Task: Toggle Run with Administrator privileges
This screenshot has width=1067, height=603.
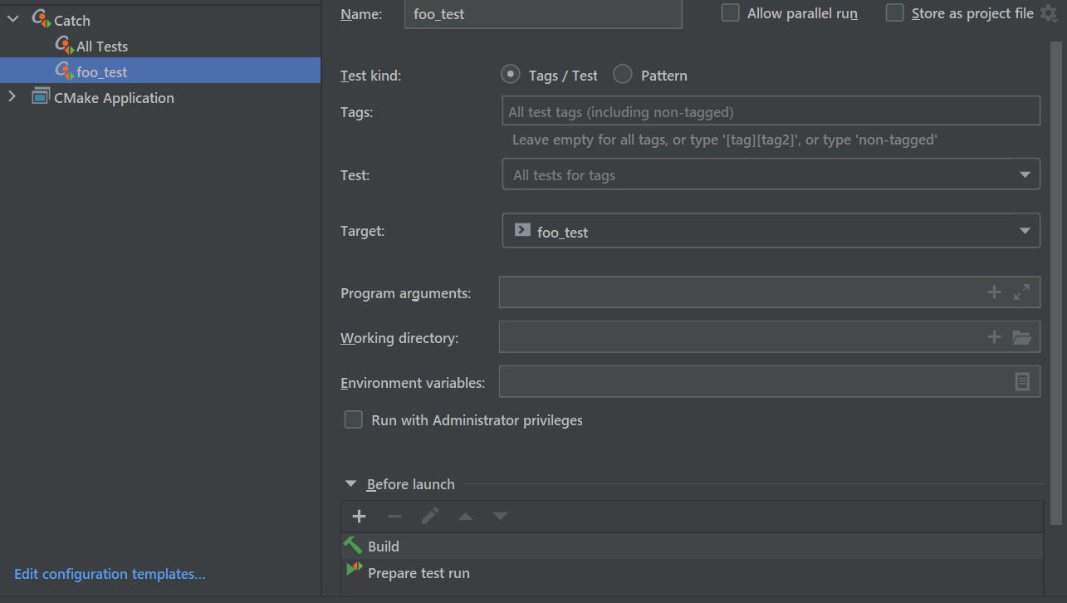Action: click(354, 420)
